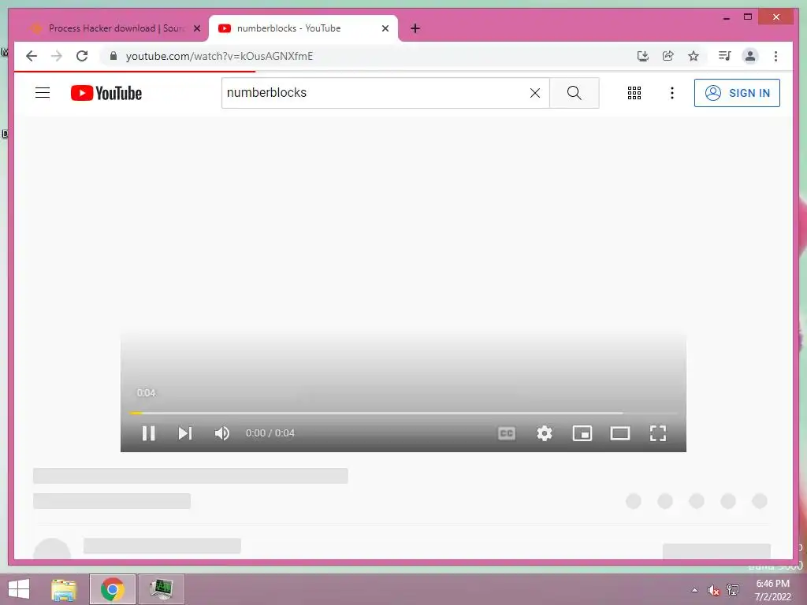
Task: Install app icon in address bar
Action: click(x=642, y=56)
